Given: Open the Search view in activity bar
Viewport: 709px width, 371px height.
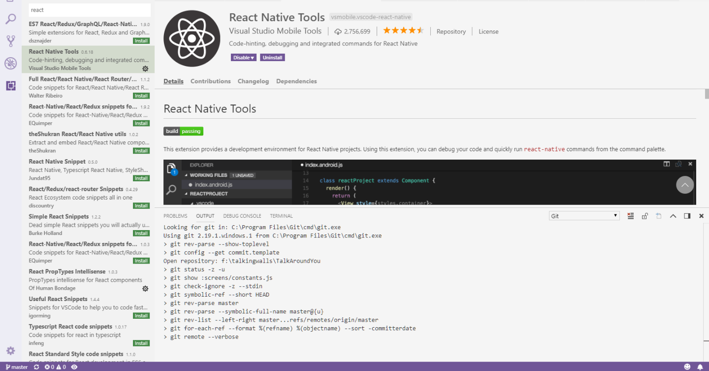Looking at the screenshot, I should (x=10, y=20).
